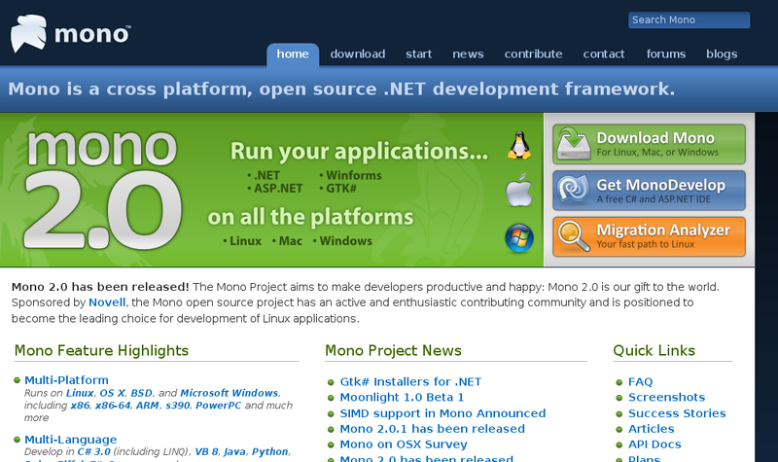Click the C# 3.0 language link
Viewport: 778px width, 462px height.
tap(93, 451)
